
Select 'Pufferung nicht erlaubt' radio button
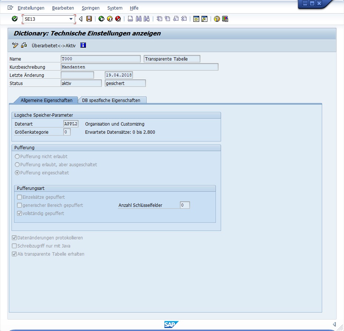pos(17,157)
